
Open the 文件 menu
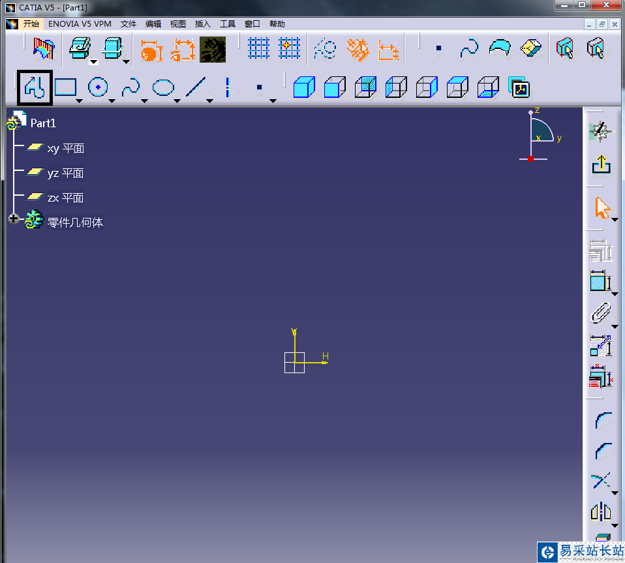(x=129, y=24)
